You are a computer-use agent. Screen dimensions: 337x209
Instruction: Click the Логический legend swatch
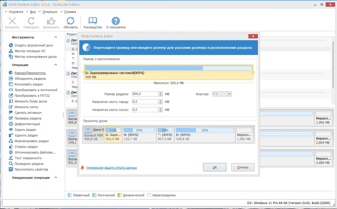tap(94, 195)
